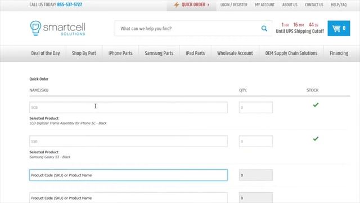Click the phone number 855-537-5727
The height and width of the screenshot is (203, 360).
pos(70,5)
